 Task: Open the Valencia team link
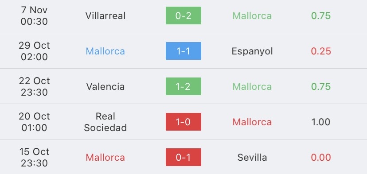(x=105, y=86)
